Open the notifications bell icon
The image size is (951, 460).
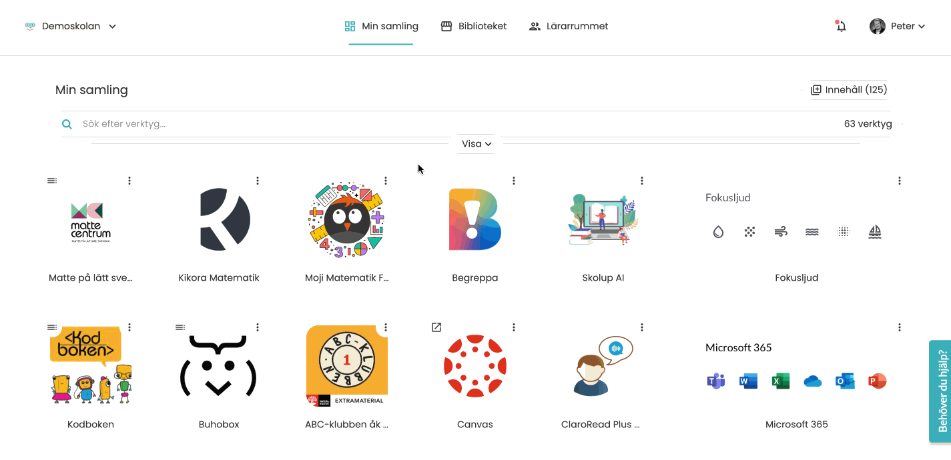click(841, 27)
